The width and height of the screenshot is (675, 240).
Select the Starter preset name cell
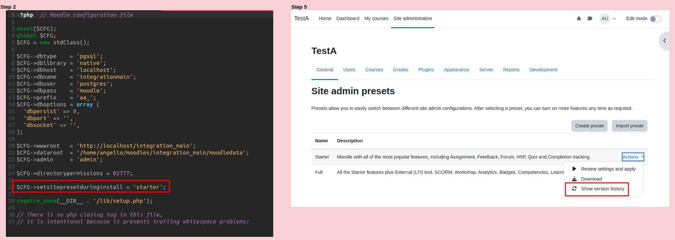pos(322,157)
